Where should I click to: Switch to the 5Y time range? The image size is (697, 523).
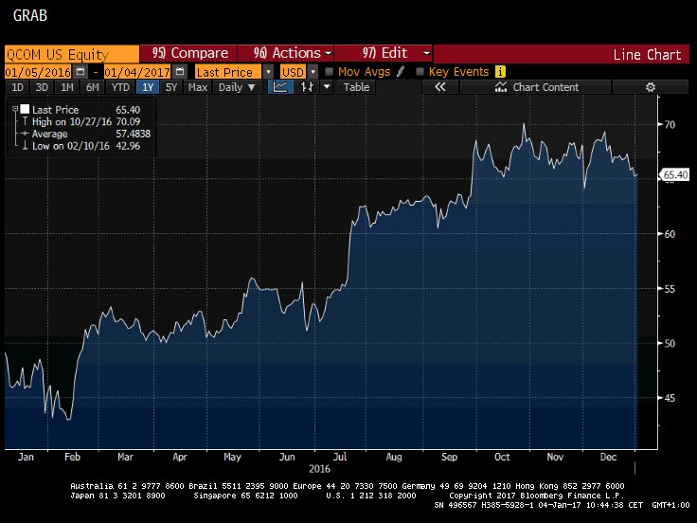point(170,87)
